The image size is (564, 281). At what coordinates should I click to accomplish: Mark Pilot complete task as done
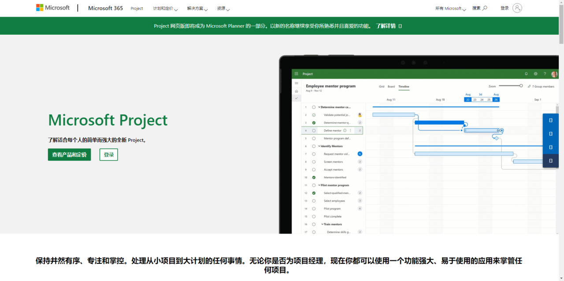point(314,216)
